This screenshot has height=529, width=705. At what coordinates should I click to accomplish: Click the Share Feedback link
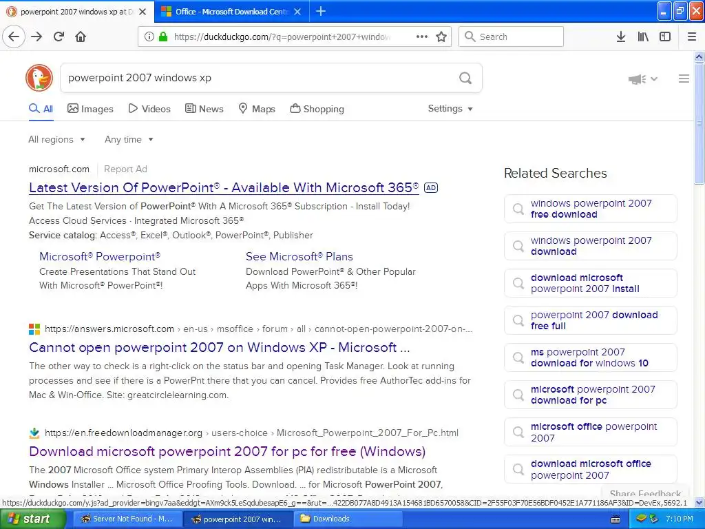click(x=645, y=493)
